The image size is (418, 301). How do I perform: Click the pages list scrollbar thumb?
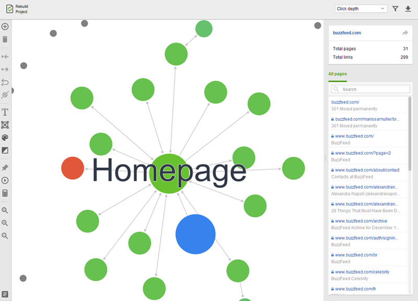(x=410, y=134)
